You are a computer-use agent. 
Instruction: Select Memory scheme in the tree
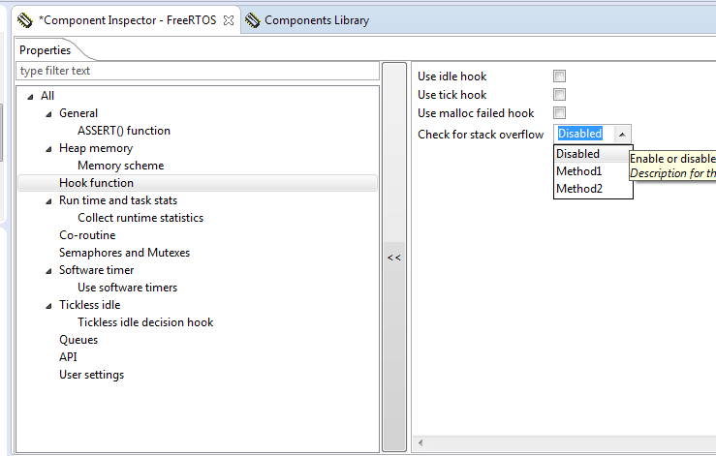click(x=120, y=166)
